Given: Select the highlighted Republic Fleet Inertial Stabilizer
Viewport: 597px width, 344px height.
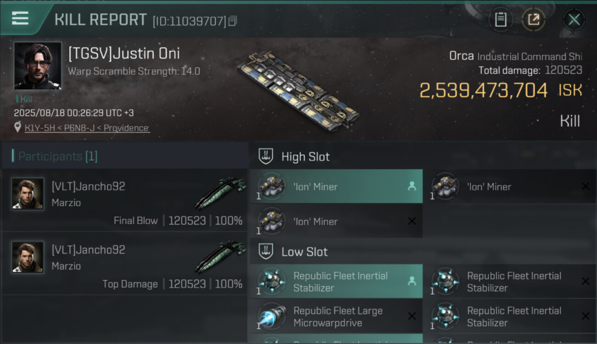Looking at the screenshot, I should 336,282.
